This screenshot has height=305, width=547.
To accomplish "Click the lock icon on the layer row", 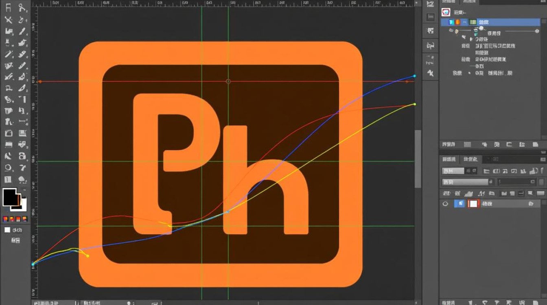I will (530, 204).
